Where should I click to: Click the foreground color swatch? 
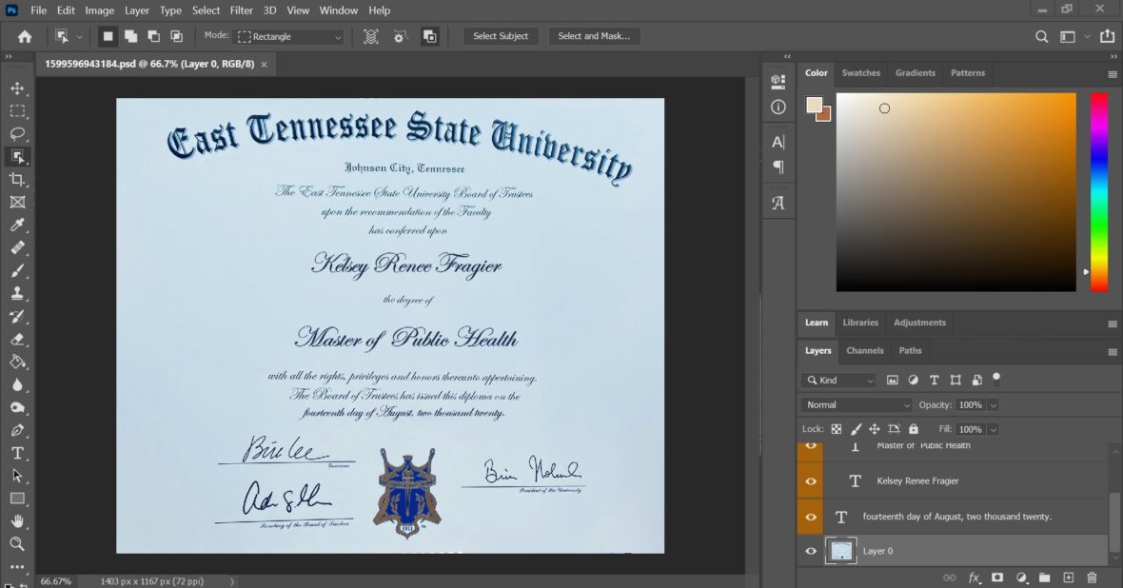click(x=814, y=106)
